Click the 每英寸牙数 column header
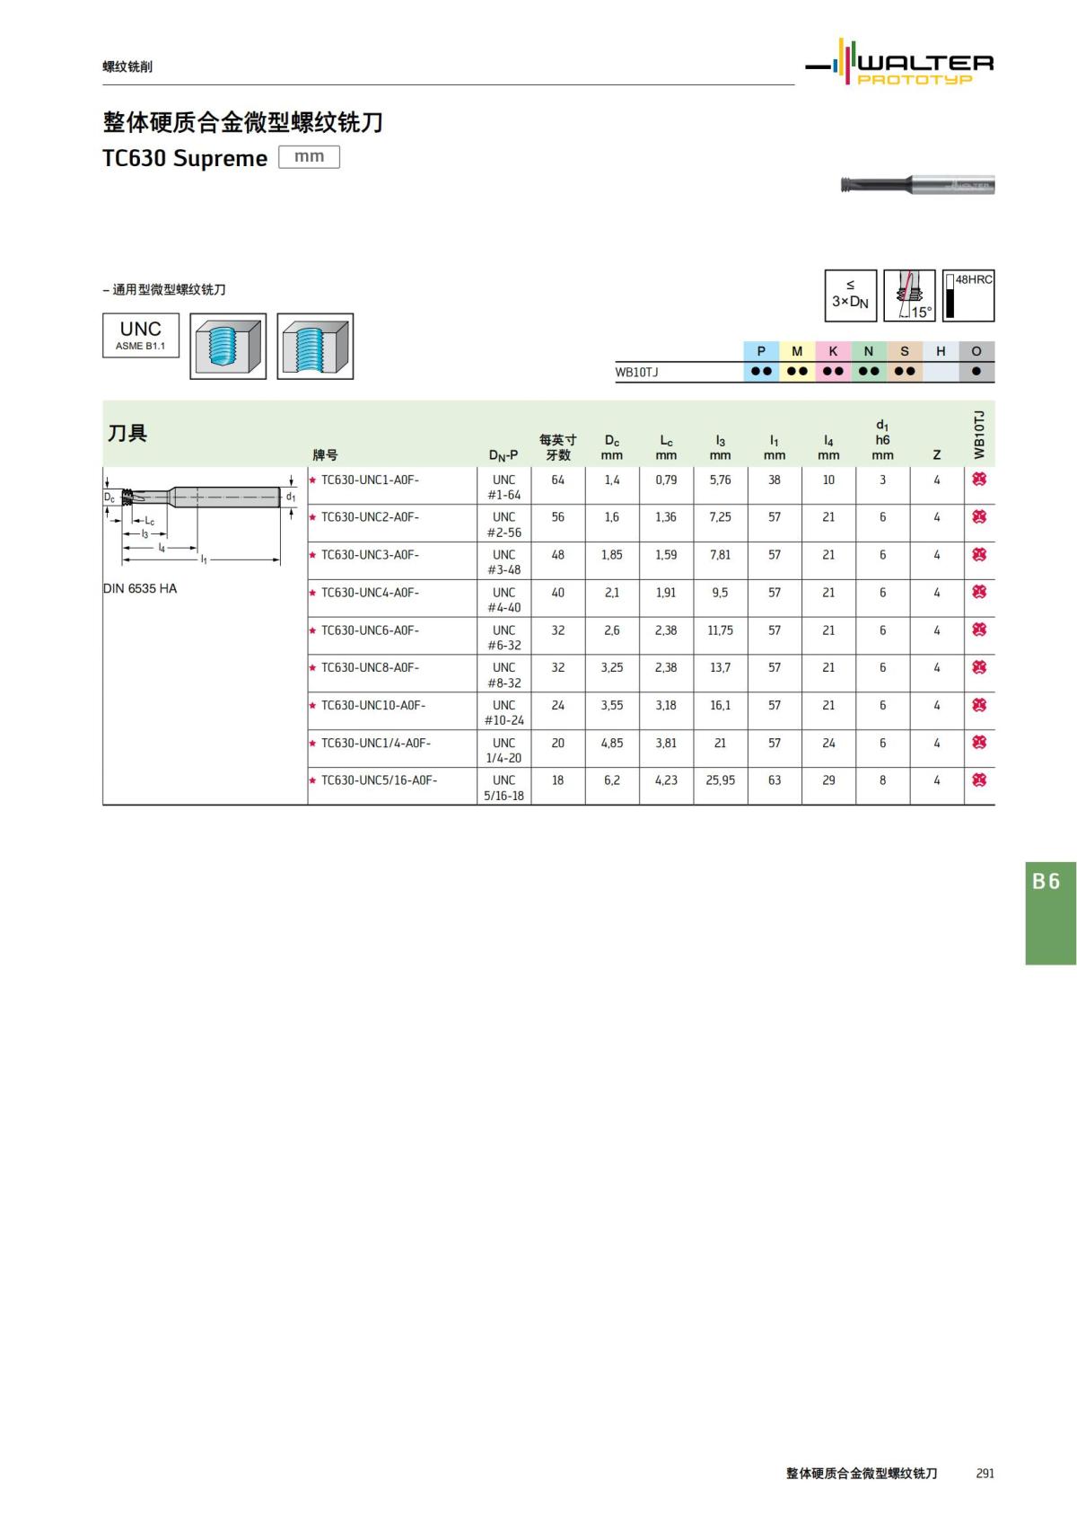The image size is (1077, 1524). point(558,447)
